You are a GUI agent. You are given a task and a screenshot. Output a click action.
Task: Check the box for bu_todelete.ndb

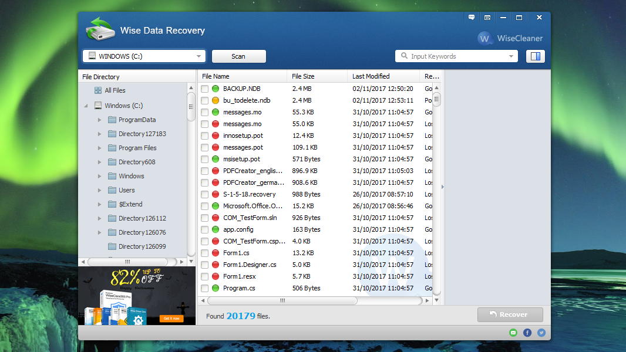[205, 100]
